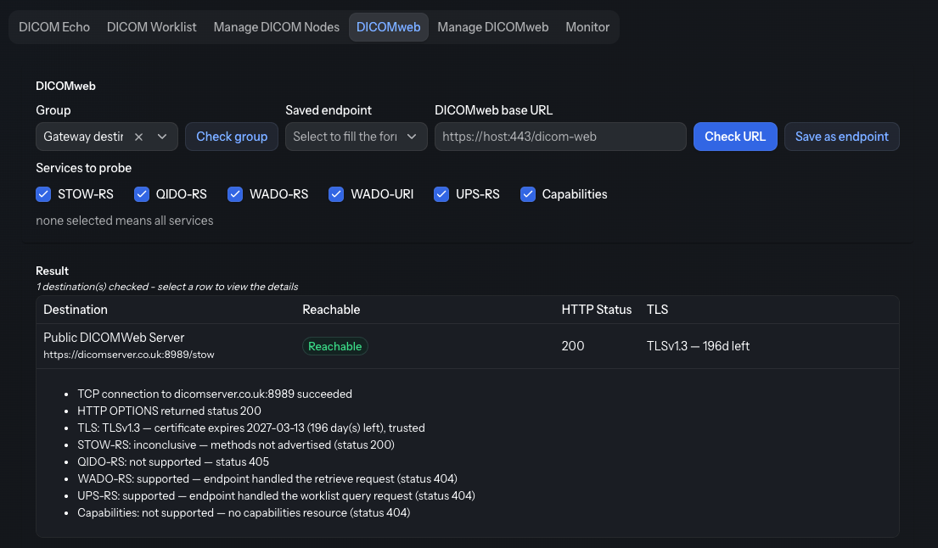This screenshot has width=938, height=548.
Task: Expand the Group dropdown chevron
Action: (x=162, y=137)
